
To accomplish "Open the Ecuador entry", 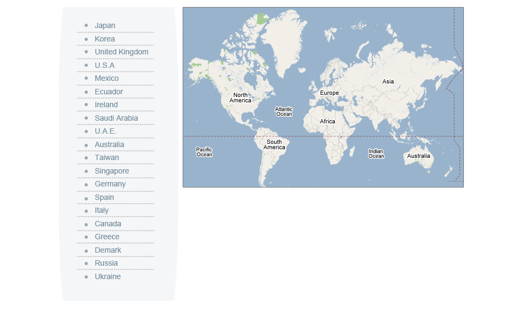I will pos(109,92).
